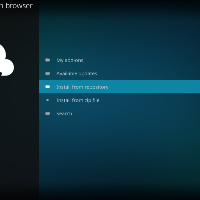Click the small square icon beside Install from zip file
This screenshot has height=200, width=200.
(x=47, y=100)
